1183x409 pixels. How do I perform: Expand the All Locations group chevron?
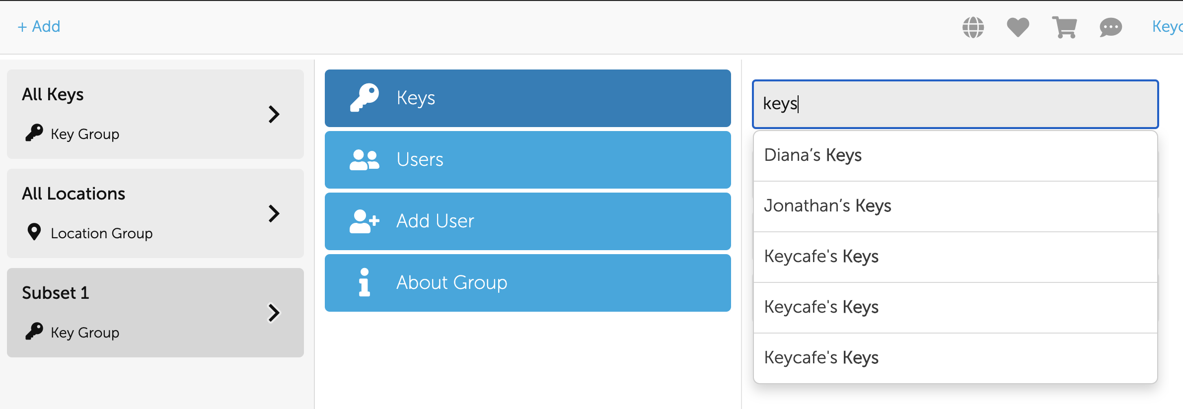(274, 213)
